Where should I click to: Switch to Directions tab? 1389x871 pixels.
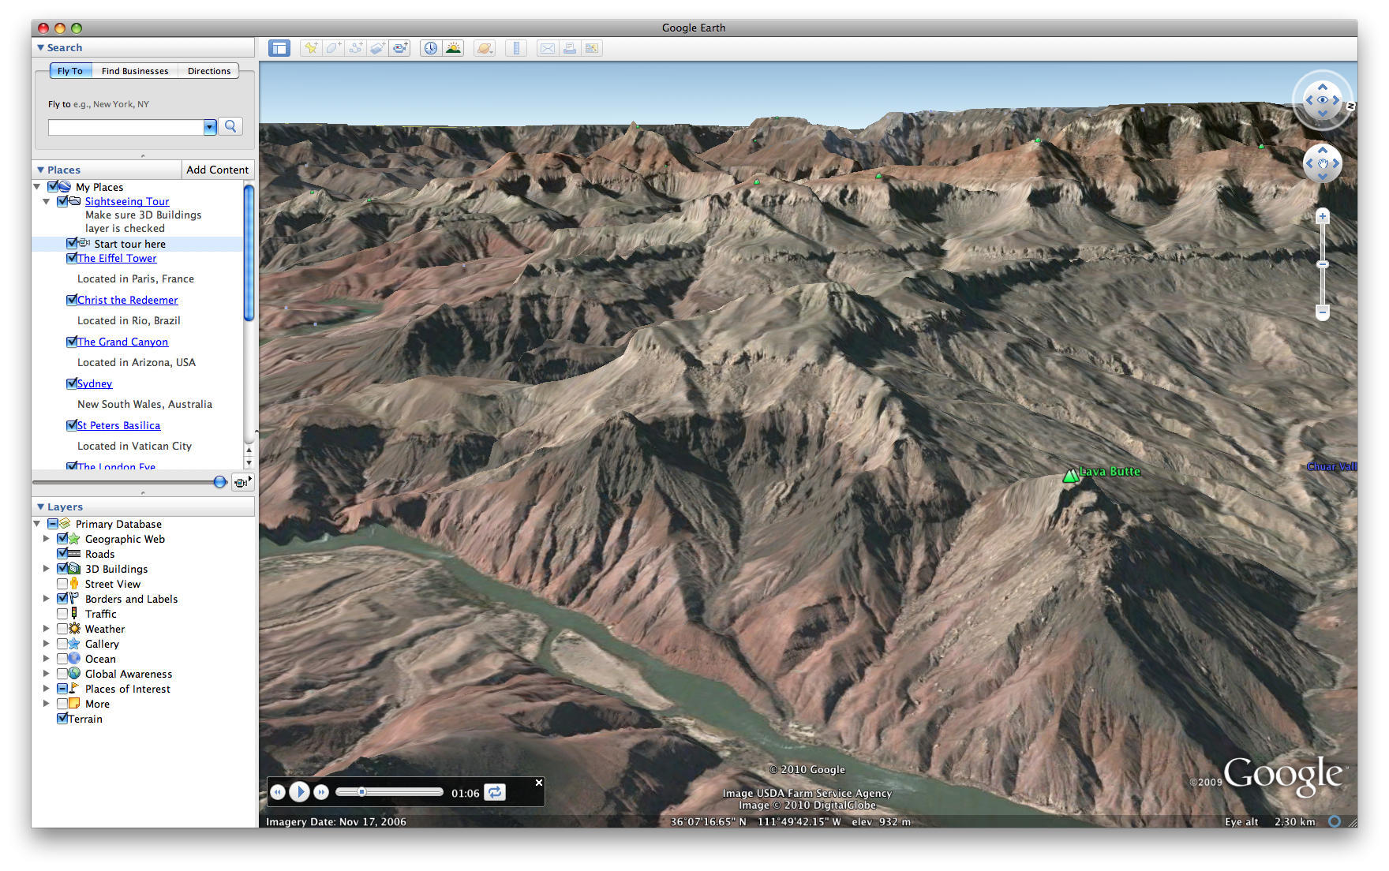[x=209, y=71]
